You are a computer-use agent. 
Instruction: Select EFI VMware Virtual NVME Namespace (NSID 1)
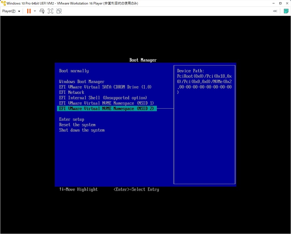click(x=106, y=103)
